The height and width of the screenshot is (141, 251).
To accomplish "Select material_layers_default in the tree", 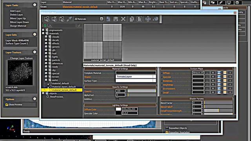I will pyautogui.click(x=64, y=87).
